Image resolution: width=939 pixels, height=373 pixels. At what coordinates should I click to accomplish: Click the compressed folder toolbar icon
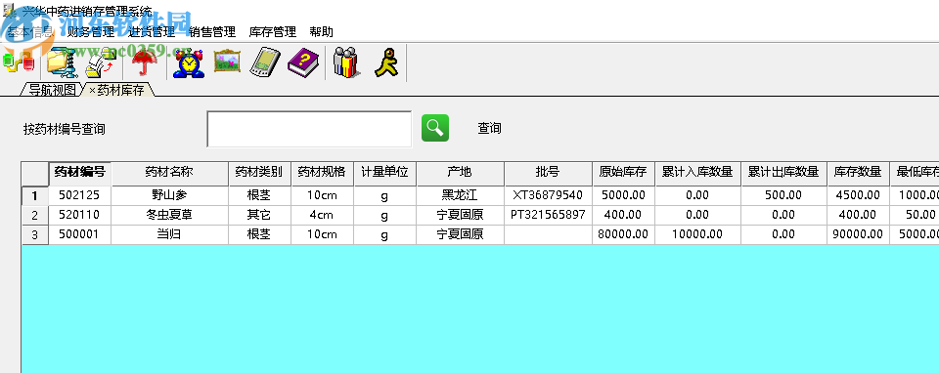tap(62, 62)
